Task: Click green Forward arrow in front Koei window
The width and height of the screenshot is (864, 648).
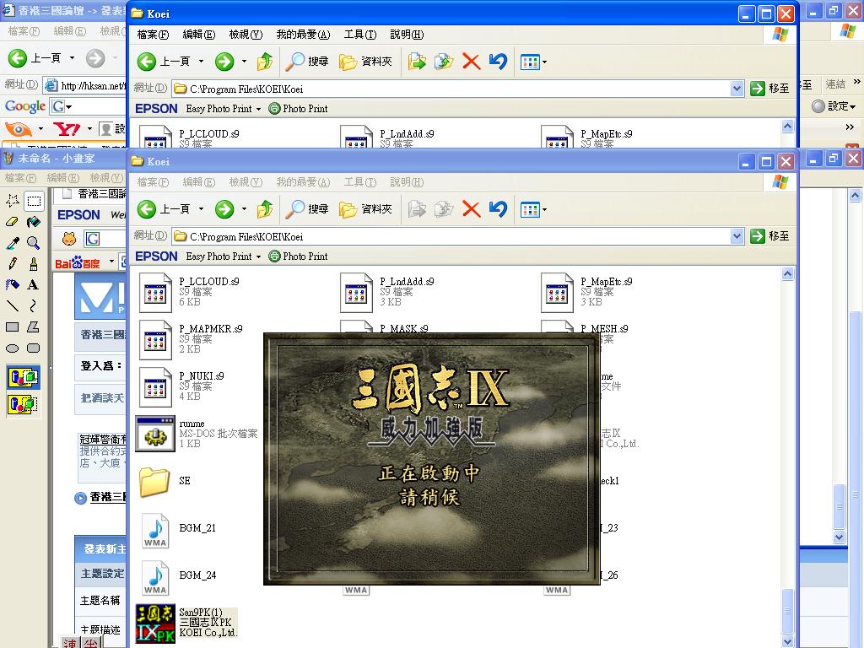Action: tap(224, 209)
